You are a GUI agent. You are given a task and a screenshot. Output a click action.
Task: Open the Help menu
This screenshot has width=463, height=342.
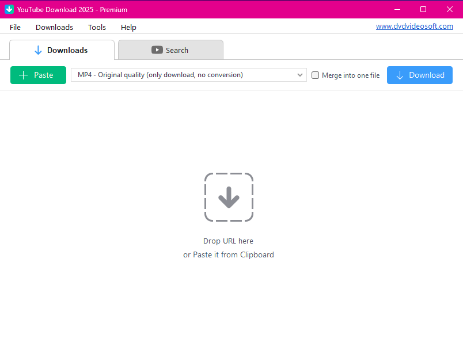(128, 27)
